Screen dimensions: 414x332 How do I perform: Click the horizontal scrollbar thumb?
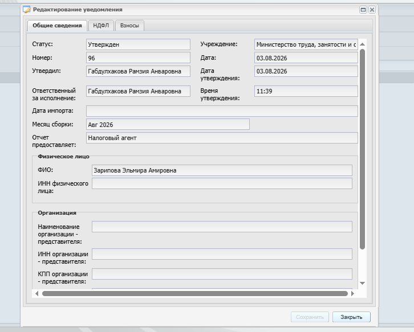[195, 293]
